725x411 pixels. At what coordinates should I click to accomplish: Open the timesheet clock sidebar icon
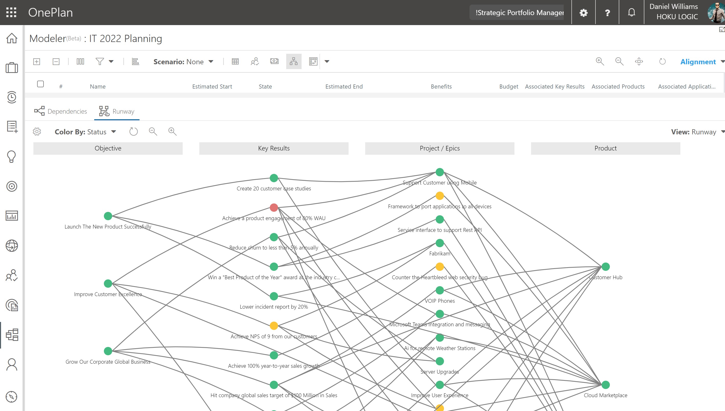click(12, 97)
